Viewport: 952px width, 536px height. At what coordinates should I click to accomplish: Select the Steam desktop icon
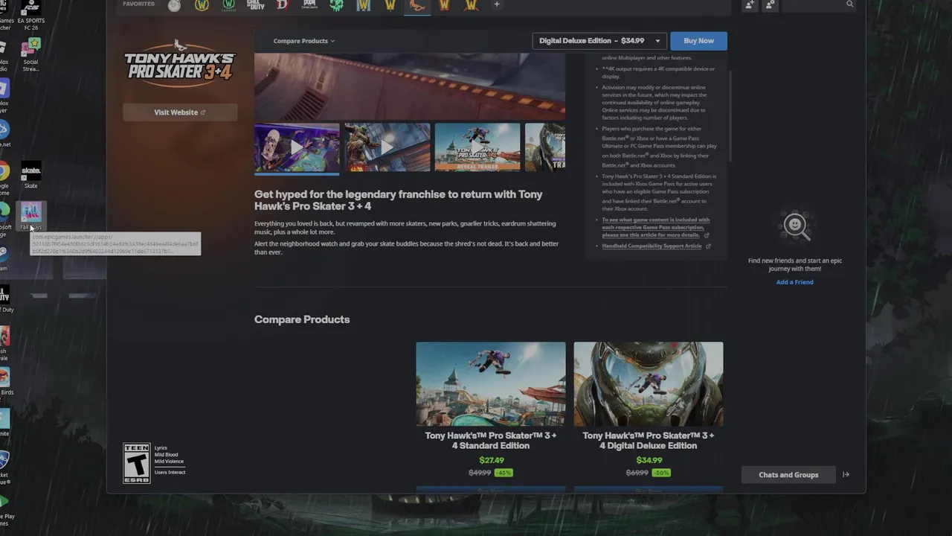click(x=4, y=258)
